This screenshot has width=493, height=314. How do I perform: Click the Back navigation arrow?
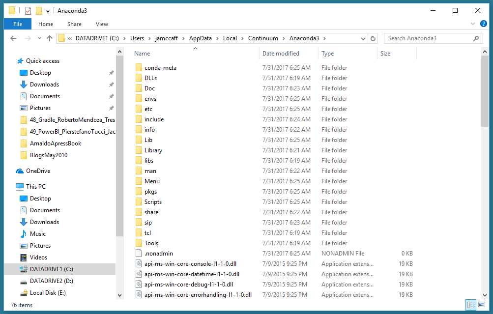click(13, 38)
